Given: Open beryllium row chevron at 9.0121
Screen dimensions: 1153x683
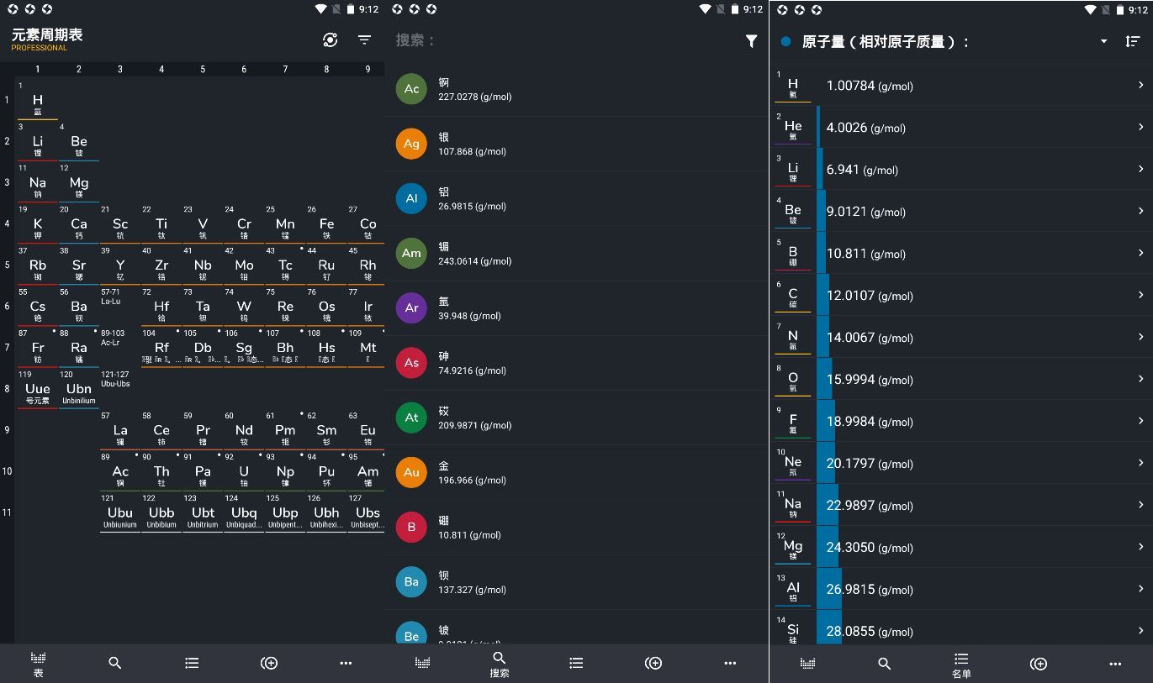Looking at the screenshot, I should tap(1140, 211).
